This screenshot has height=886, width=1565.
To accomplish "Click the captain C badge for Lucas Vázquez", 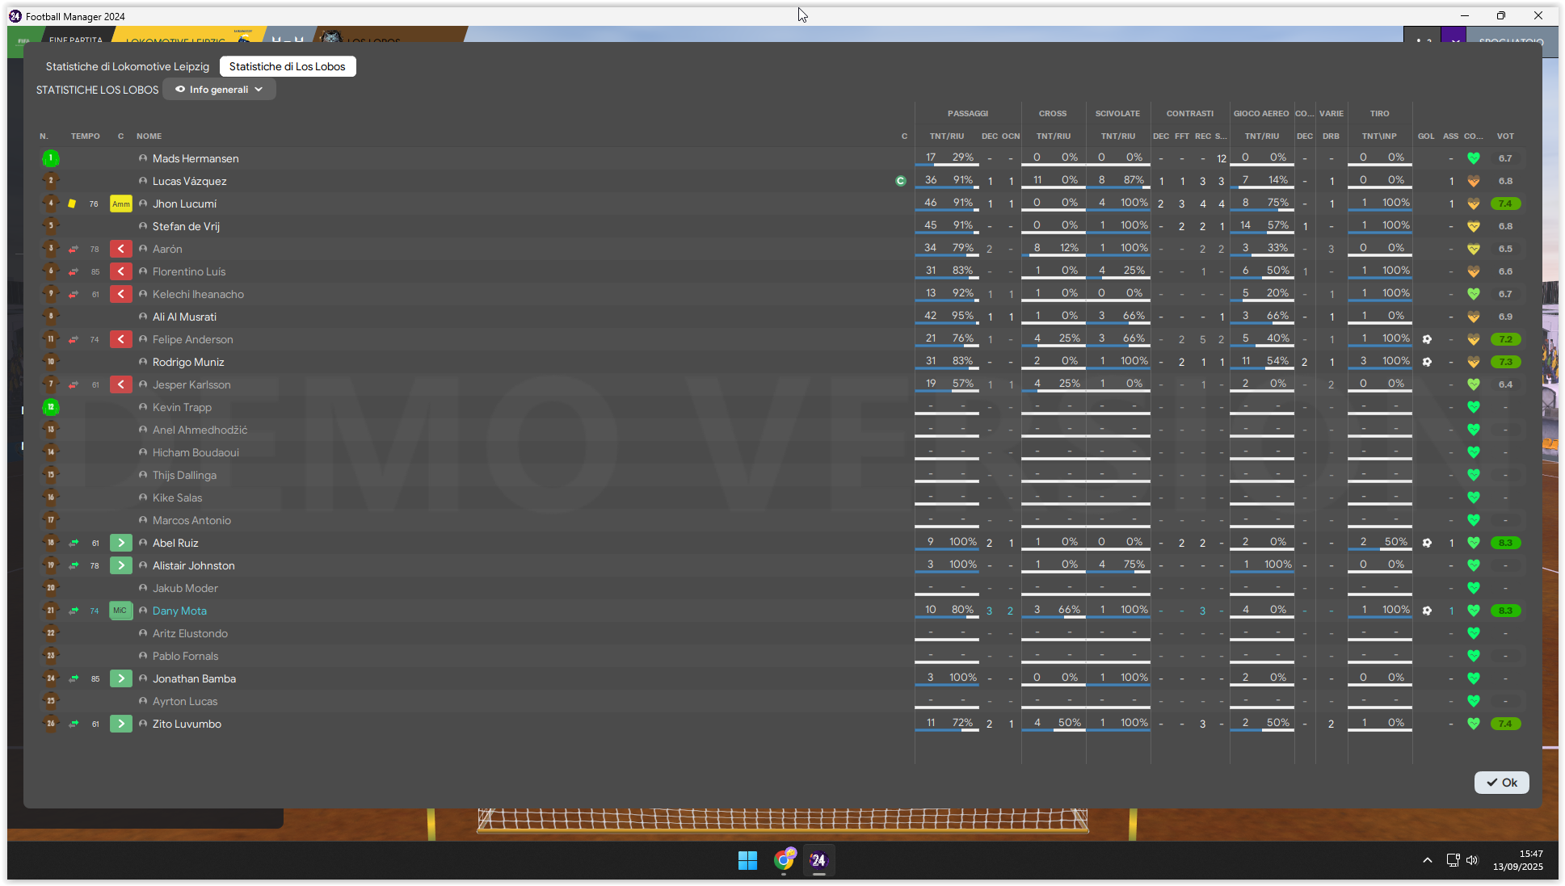I will tap(901, 181).
